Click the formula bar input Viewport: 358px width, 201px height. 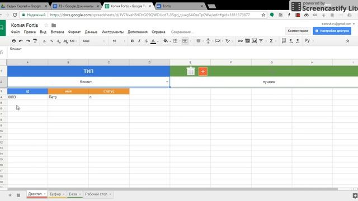coord(183,52)
